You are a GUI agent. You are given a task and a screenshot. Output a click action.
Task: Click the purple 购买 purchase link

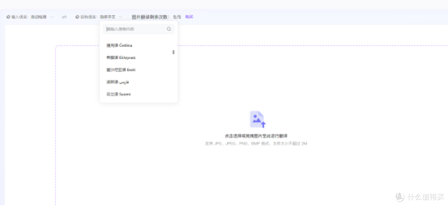[x=189, y=17]
